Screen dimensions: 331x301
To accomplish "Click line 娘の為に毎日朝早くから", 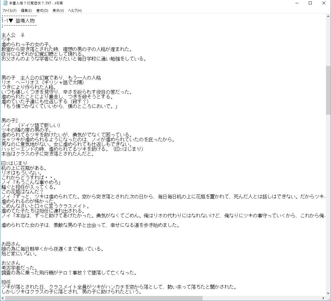I will tap(53, 249).
